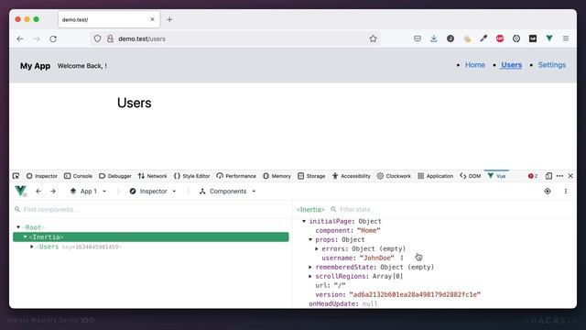The image size is (586, 330).
Task: Focus the Find components search field
Action: [151, 210]
